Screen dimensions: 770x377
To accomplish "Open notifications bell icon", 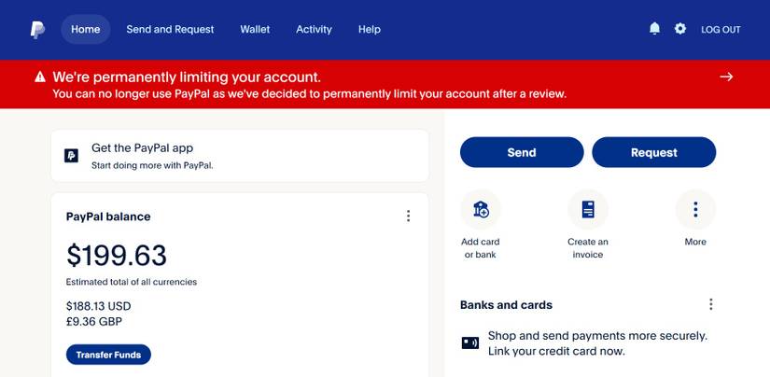I will click(x=654, y=29).
